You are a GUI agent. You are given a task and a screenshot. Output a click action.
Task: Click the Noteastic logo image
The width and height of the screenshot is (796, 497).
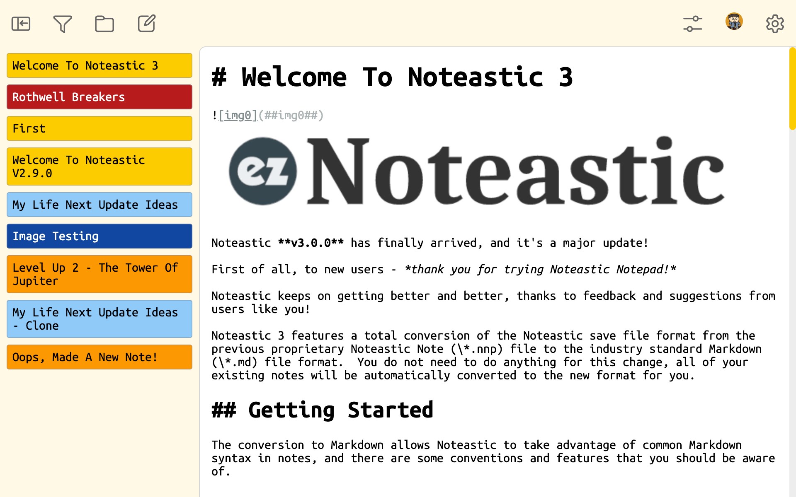[477, 171]
